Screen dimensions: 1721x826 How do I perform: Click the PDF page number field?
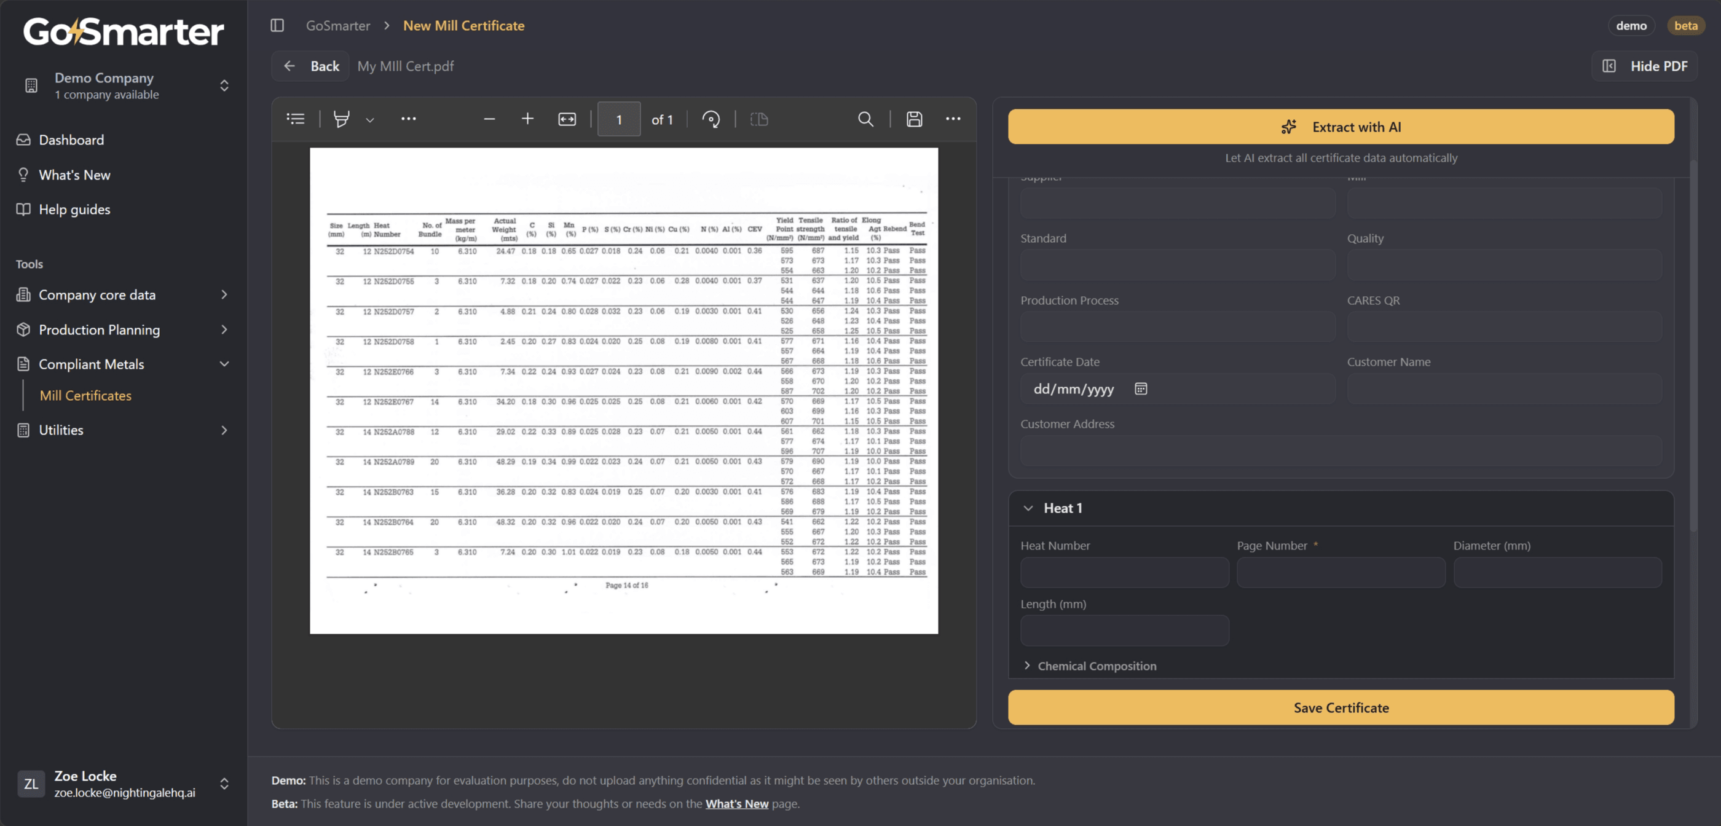coord(619,119)
